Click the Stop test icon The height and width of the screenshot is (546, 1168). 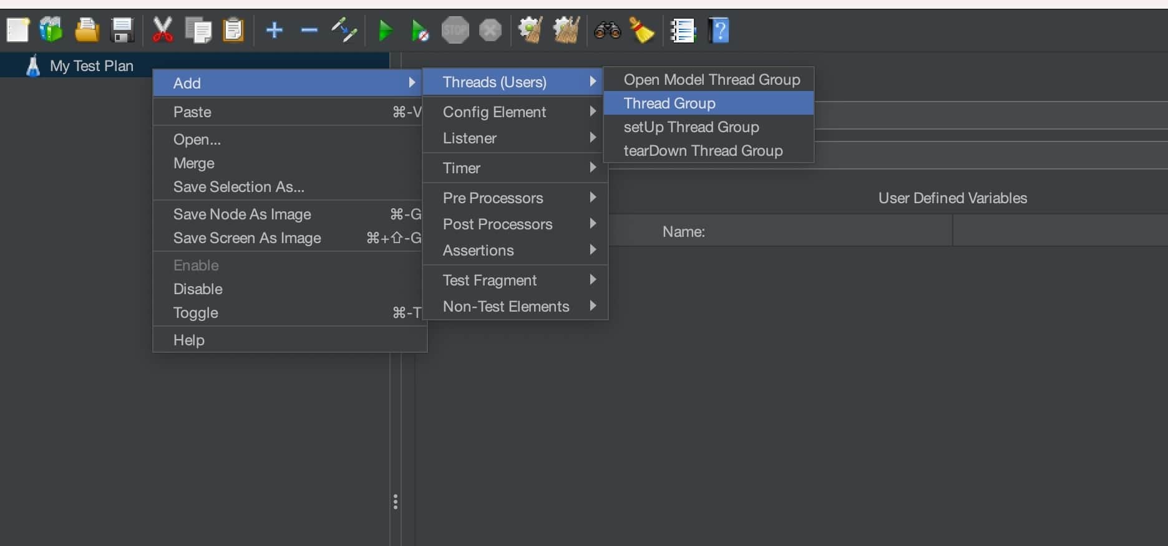[455, 30]
